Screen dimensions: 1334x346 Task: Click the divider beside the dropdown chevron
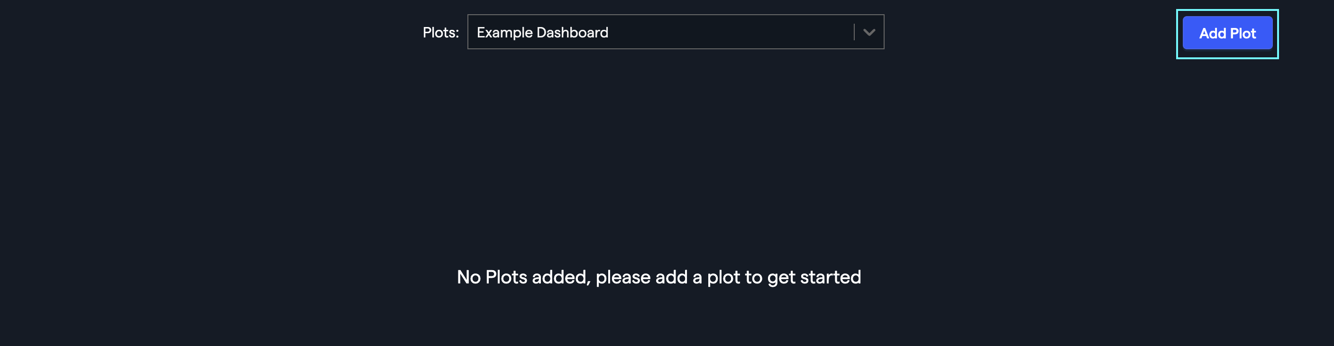coord(854,32)
